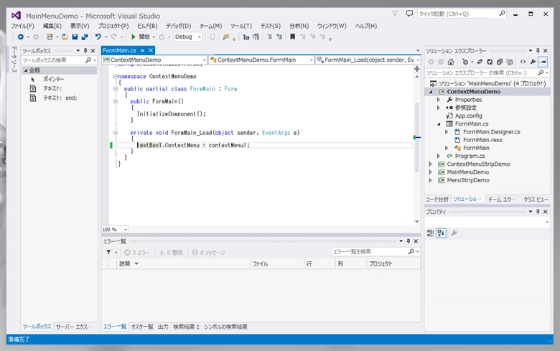Switch to the コード分析 tab

pyautogui.click(x=437, y=200)
